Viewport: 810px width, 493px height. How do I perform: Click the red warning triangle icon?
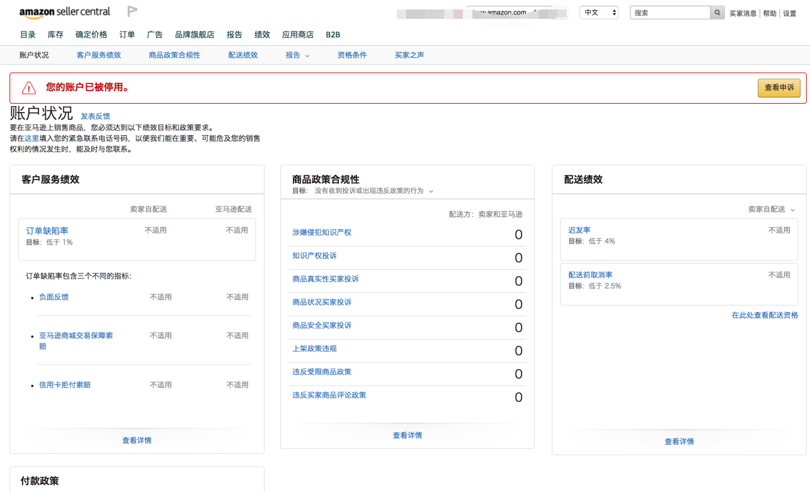(x=29, y=88)
